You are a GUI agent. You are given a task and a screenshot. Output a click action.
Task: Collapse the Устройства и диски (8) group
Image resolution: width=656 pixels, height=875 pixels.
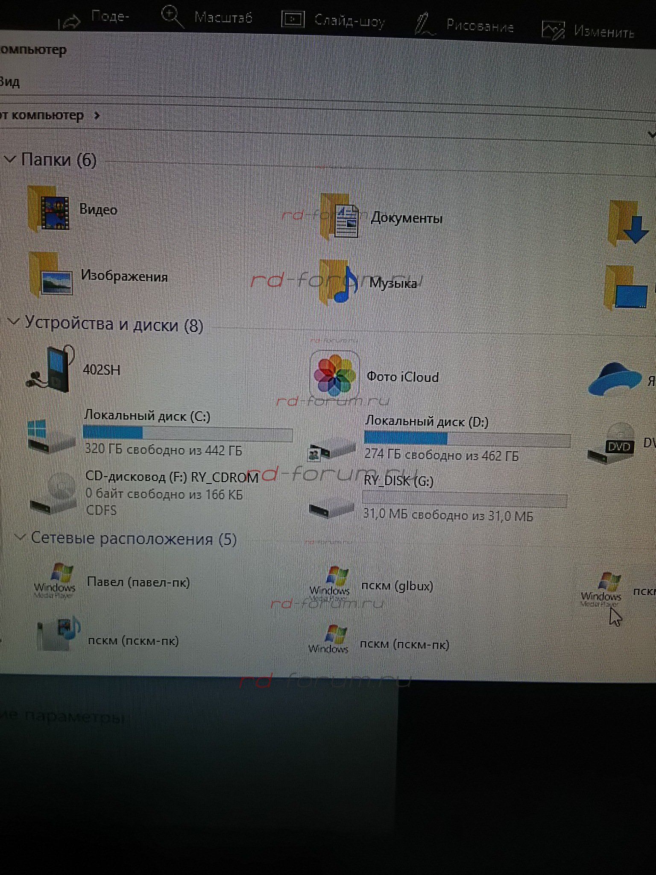pos(14,321)
